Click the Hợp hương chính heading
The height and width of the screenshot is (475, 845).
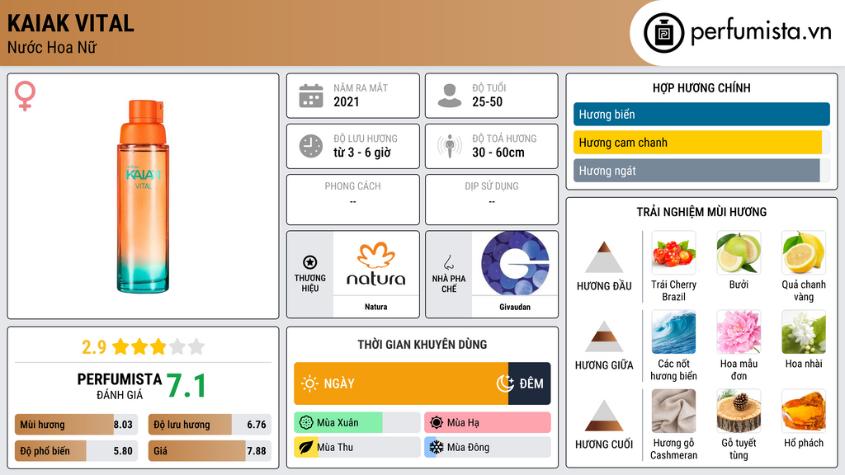click(x=701, y=87)
